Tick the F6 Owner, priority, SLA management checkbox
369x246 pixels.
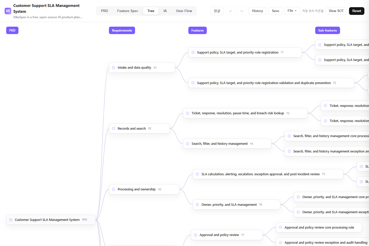point(197,204)
